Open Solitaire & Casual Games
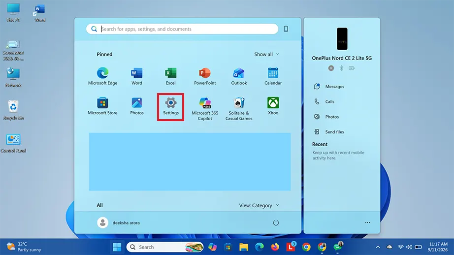The width and height of the screenshot is (454, 255). click(x=239, y=108)
